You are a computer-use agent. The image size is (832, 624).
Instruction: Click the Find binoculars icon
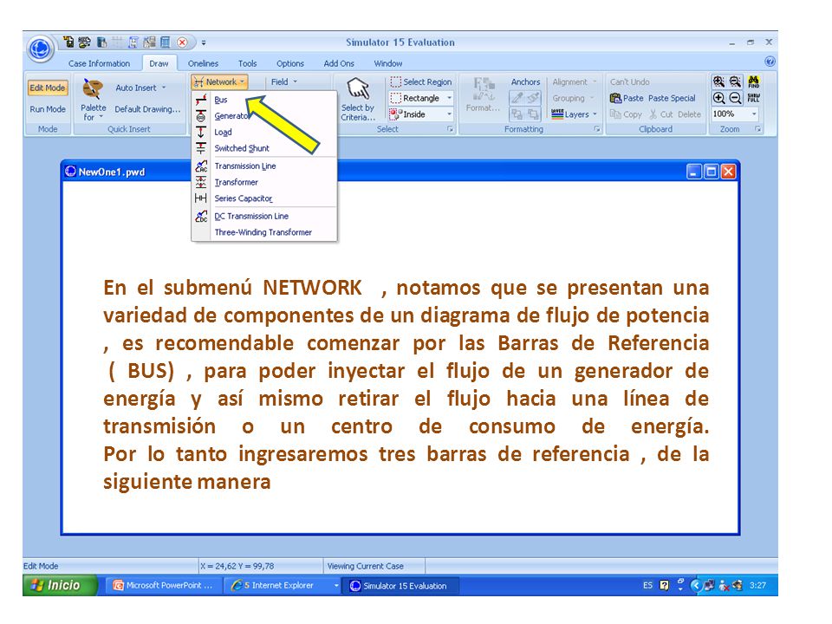(753, 81)
